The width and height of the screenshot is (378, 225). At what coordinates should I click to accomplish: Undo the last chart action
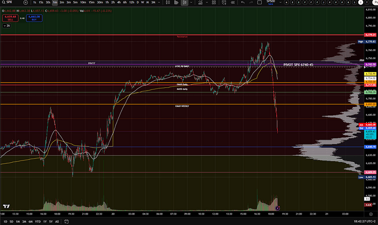click(242, 2)
